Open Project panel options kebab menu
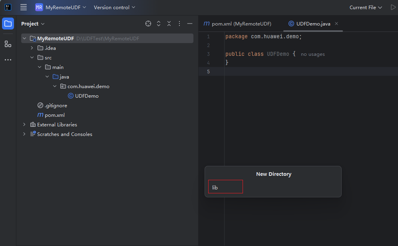Screen dimensions: 398x246 tap(179, 24)
